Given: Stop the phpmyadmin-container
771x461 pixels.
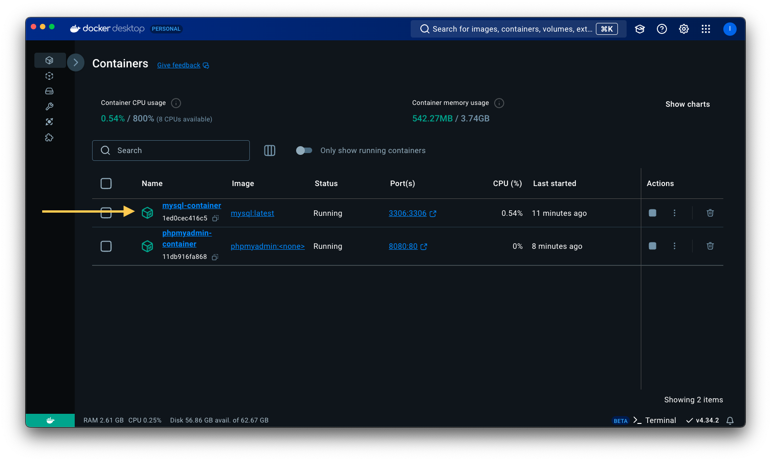Looking at the screenshot, I should [653, 246].
